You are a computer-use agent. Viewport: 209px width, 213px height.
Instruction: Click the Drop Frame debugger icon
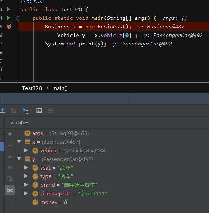pos(14,111)
